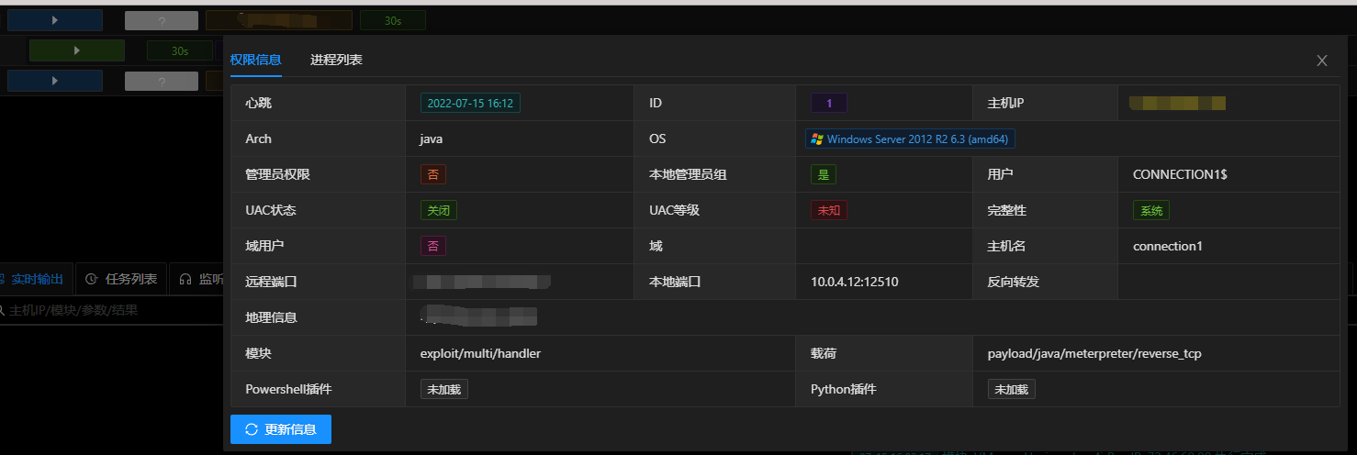Screen dimensions: 1357x455
Task: Open the 实时输出 tab
Action: point(37,279)
